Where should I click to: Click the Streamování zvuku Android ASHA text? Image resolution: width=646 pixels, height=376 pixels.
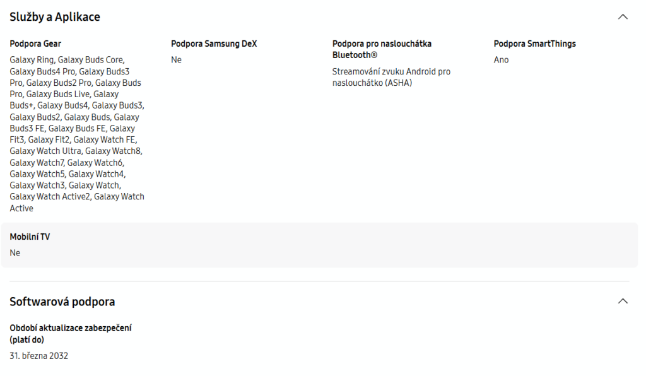391,77
